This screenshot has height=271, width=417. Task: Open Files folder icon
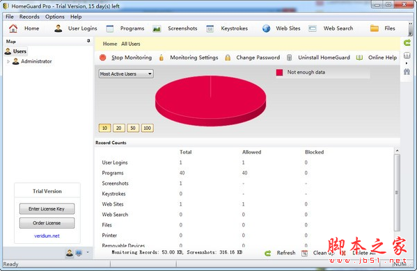pyautogui.click(x=375, y=28)
